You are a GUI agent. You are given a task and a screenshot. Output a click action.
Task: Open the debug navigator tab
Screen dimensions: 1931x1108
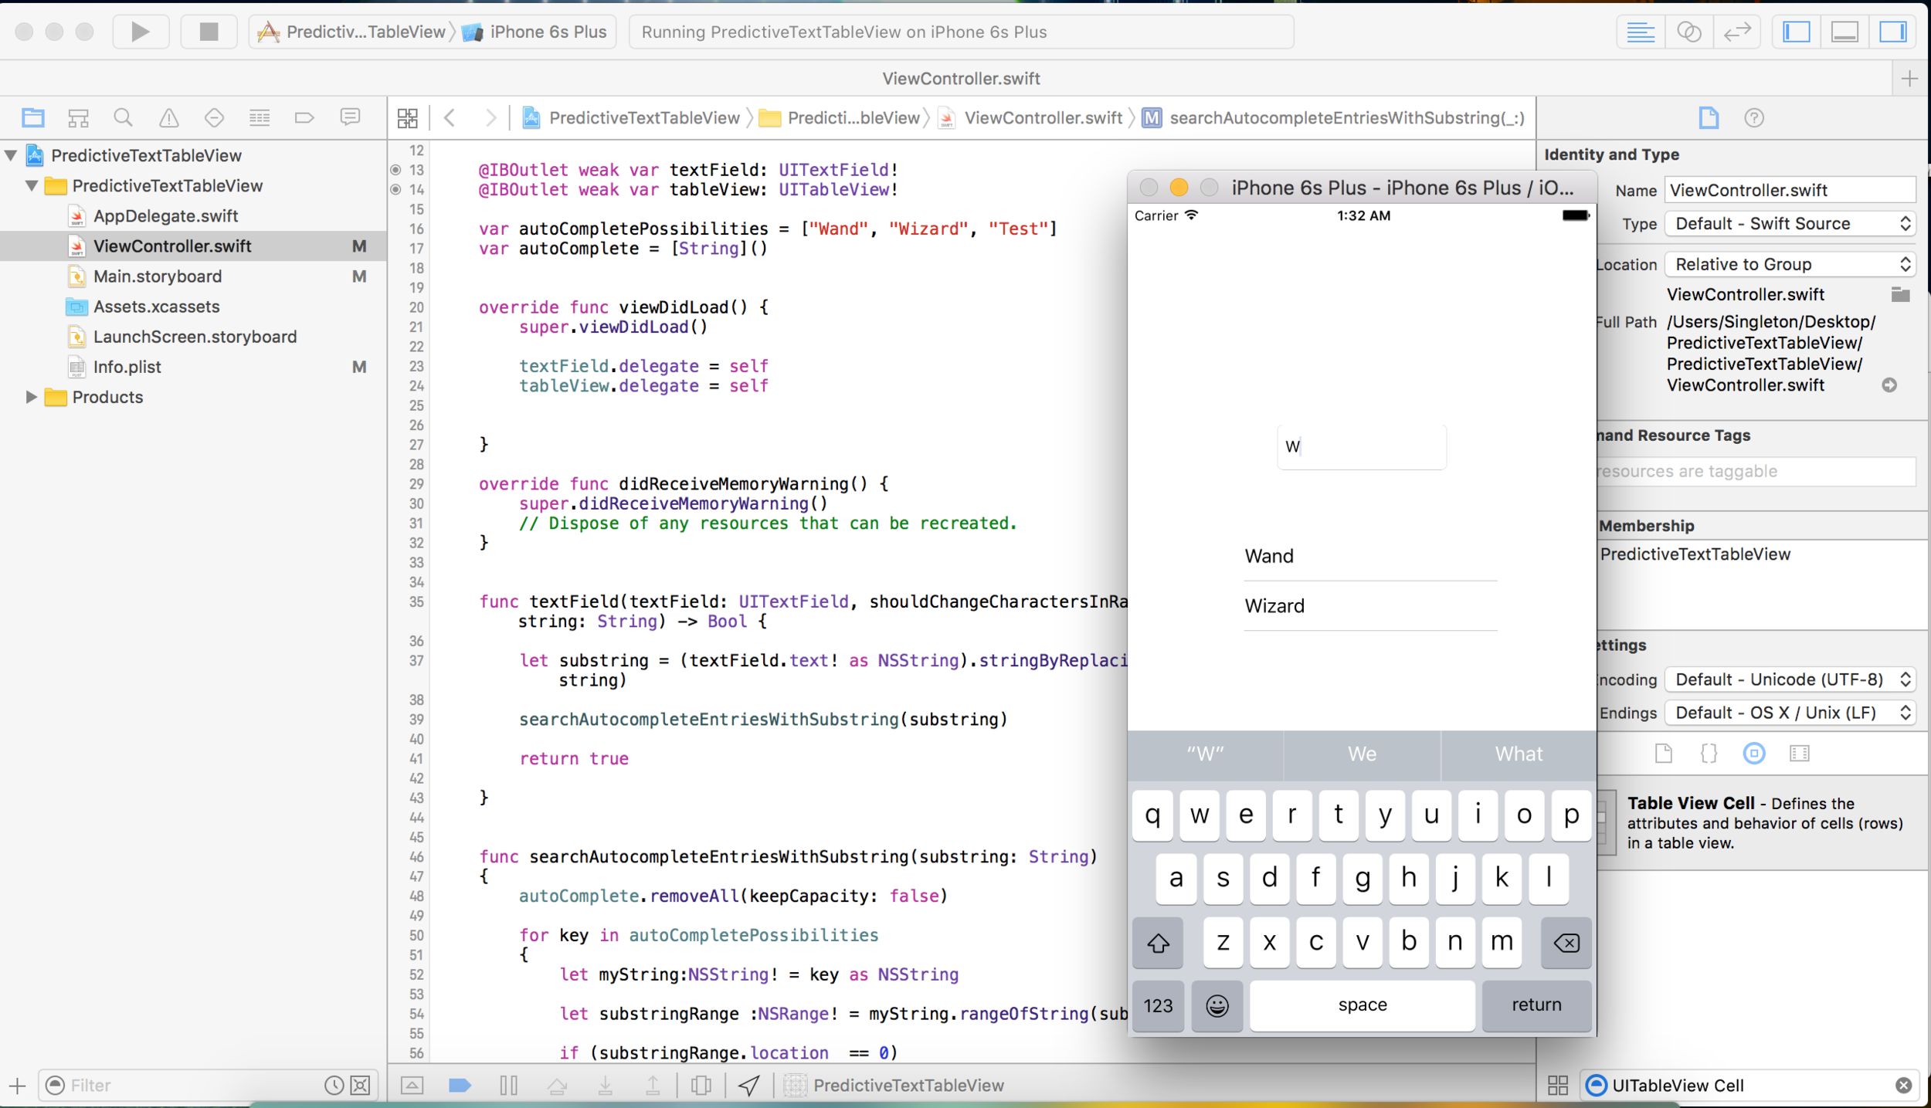[260, 117]
